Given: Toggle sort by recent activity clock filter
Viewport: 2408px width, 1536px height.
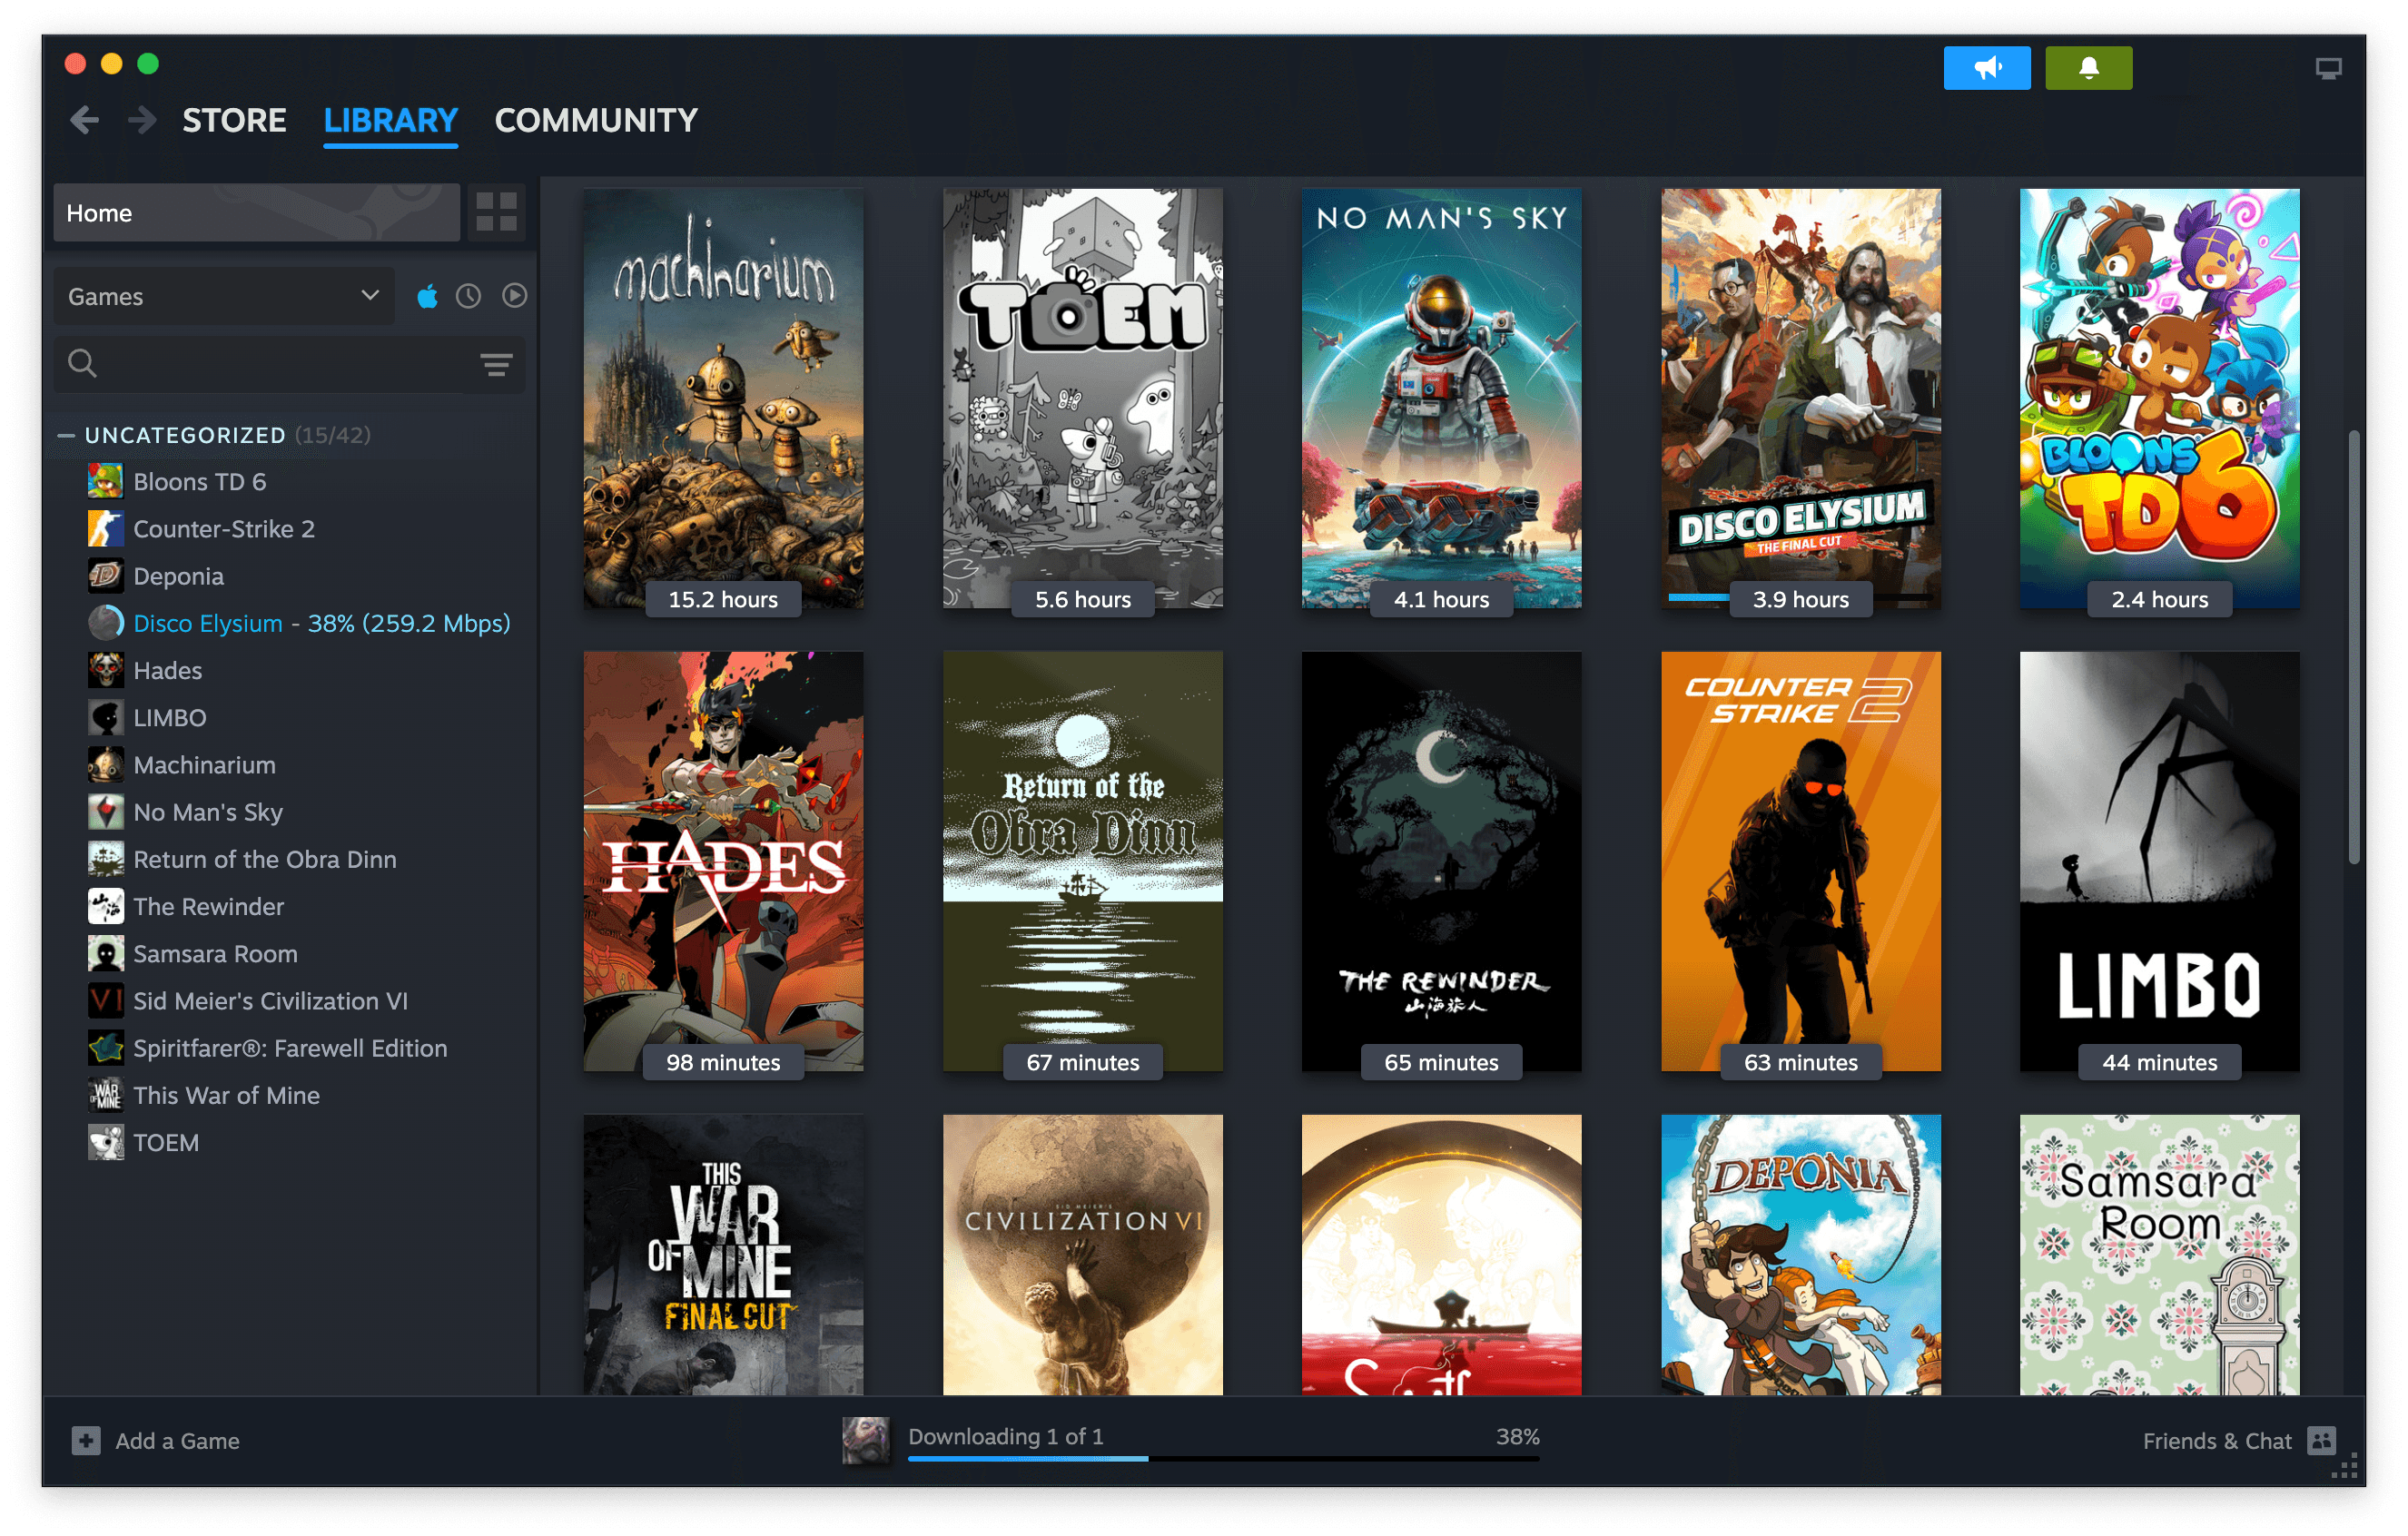Looking at the screenshot, I should click(x=469, y=296).
